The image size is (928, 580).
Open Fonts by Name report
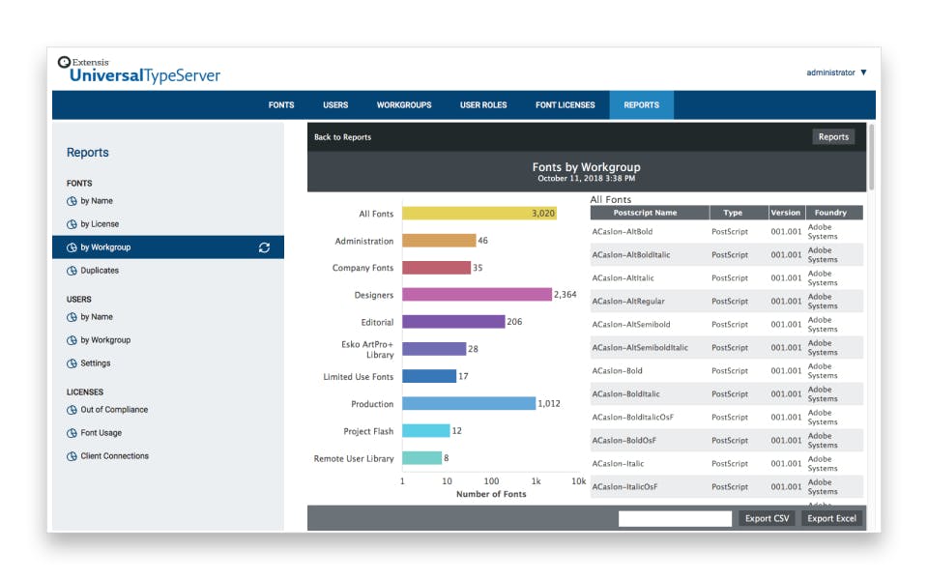(x=97, y=201)
